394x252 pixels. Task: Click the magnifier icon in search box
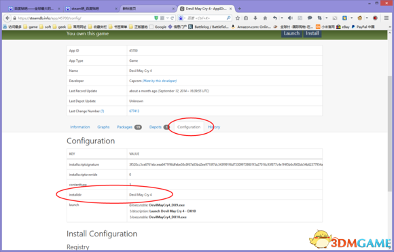228,18
